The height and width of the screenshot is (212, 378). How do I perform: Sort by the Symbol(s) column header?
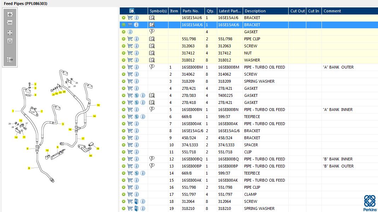pos(158,11)
